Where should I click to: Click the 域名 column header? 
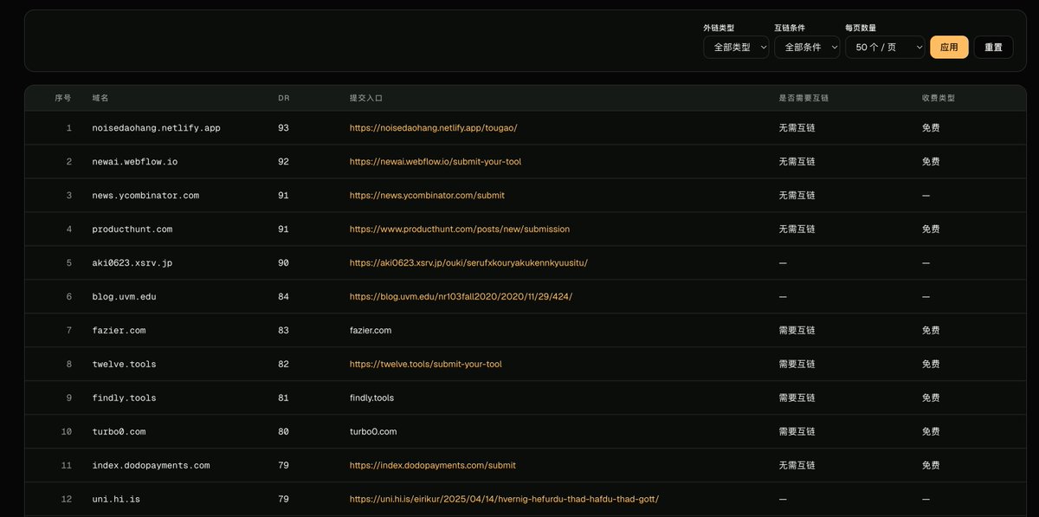[x=100, y=99]
